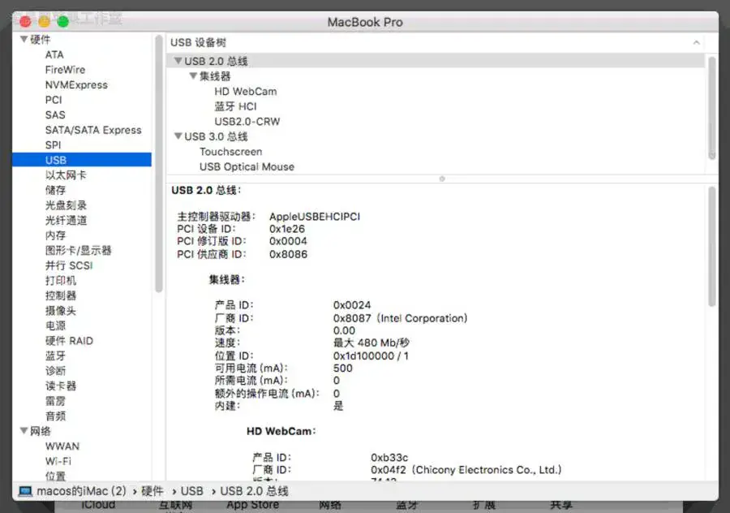Click USB 2.0 总线 in the path bar
Screen dimensions: 730x513
tap(254, 491)
